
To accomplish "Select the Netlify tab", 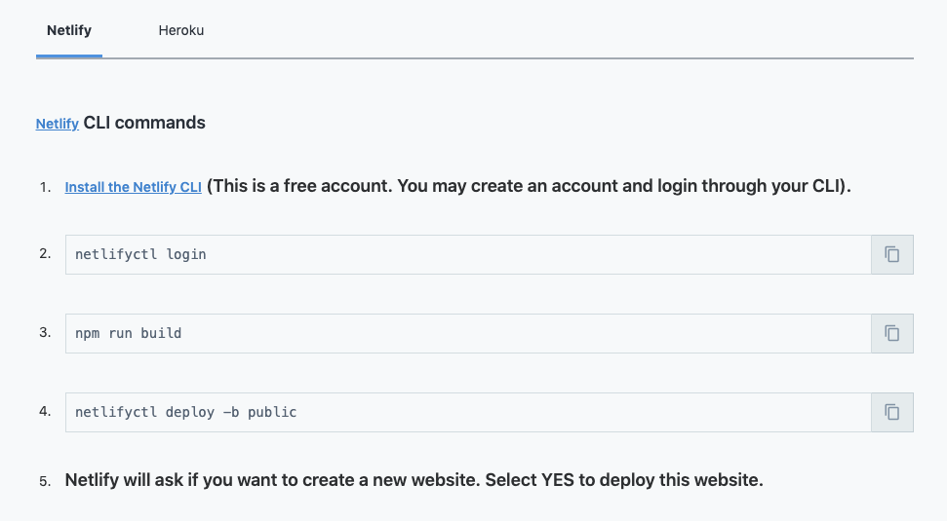I will pos(69,30).
